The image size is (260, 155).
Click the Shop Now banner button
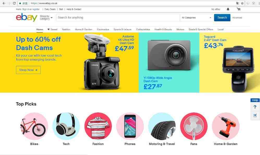pos(28,70)
